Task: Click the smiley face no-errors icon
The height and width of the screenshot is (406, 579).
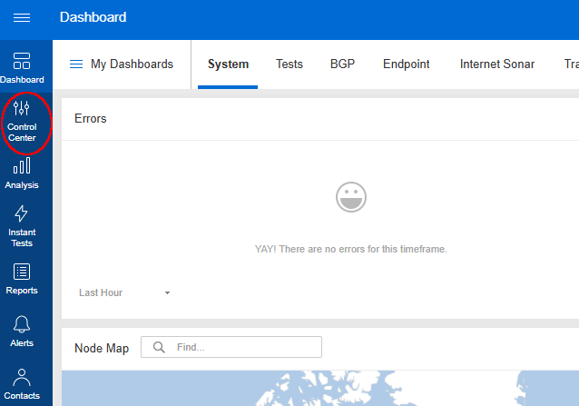Action: pyautogui.click(x=350, y=197)
